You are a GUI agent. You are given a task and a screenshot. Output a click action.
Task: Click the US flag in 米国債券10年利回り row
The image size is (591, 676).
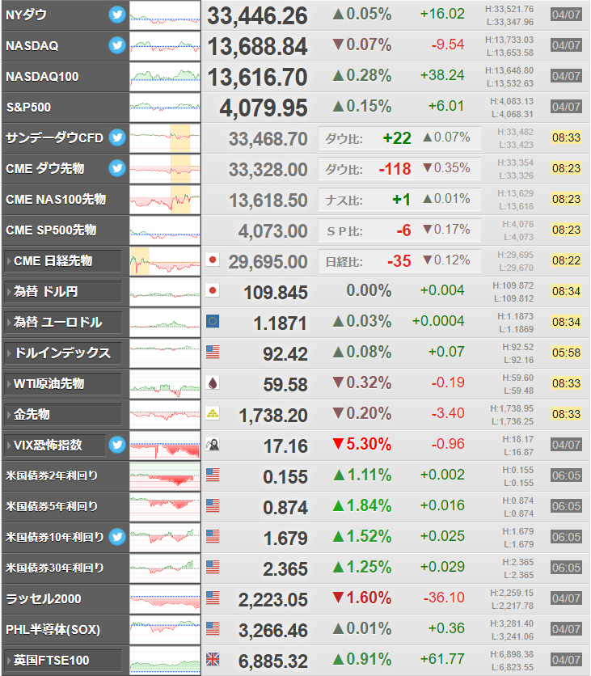click(x=213, y=537)
